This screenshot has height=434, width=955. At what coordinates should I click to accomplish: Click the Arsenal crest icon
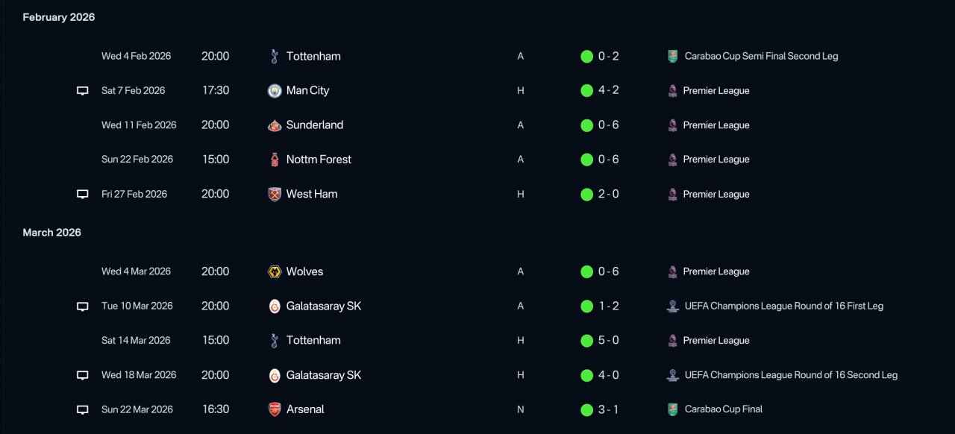(x=275, y=409)
